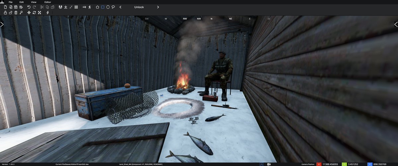This screenshot has height=166, width=398.
Task: Click the N compass heading
Action: (211, 19)
